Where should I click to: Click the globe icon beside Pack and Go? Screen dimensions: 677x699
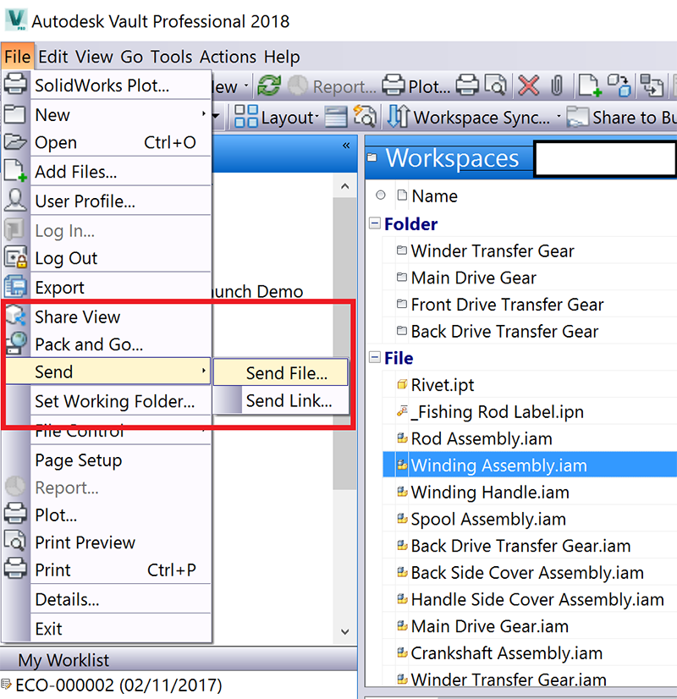16,344
